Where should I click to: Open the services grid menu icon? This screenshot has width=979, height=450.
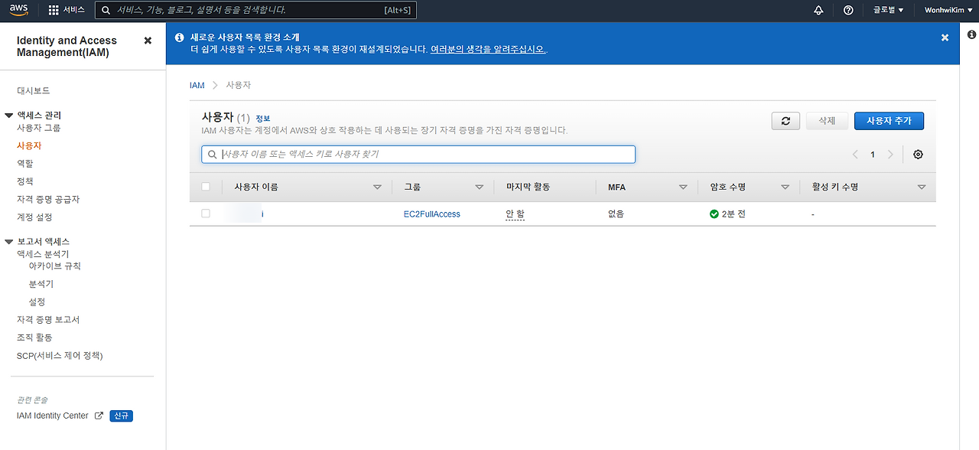pyautogui.click(x=54, y=10)
